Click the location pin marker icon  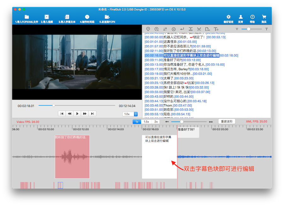tap(148, 29)
